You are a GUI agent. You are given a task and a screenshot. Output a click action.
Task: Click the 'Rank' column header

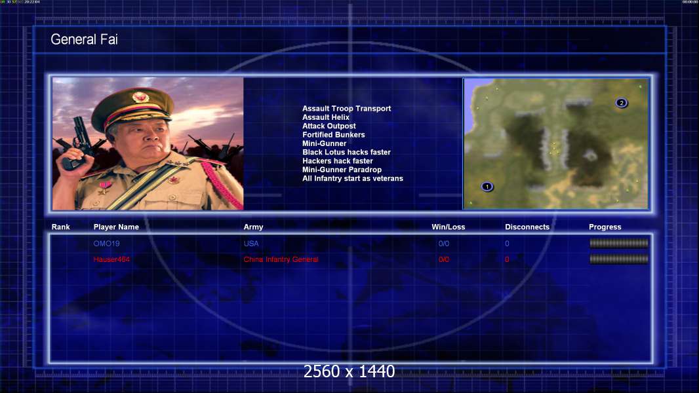(x=60, y=227)
